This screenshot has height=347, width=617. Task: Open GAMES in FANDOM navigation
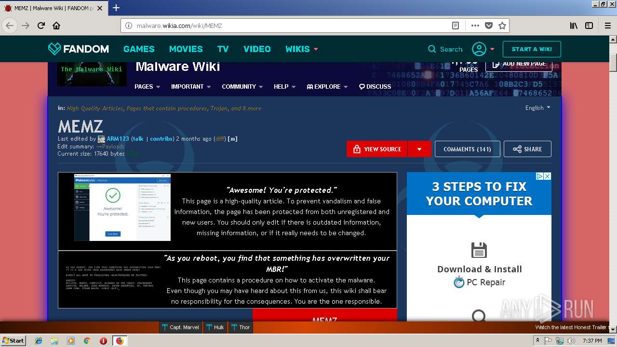[139, 49]
